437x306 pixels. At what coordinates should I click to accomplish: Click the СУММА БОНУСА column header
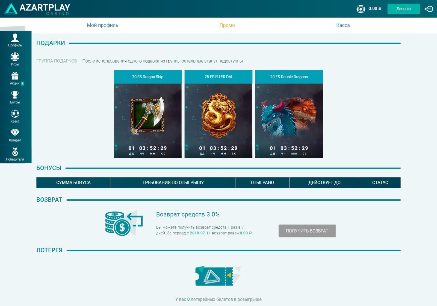[x=73, y=183]
